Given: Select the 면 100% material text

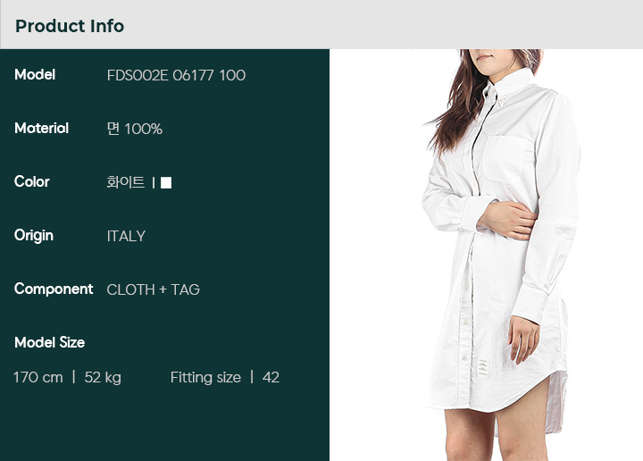Looking at the screenshot, I should point(135,129).
